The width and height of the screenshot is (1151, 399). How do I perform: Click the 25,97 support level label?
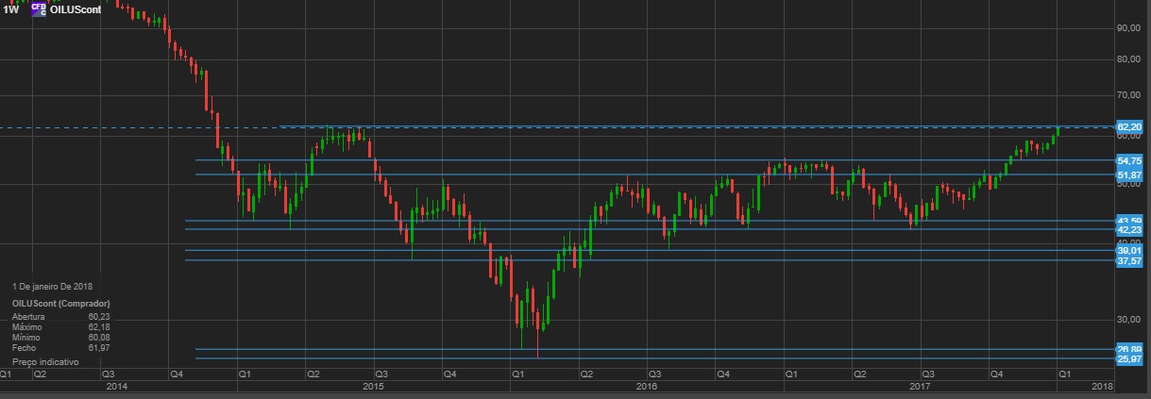click(1130, 359)
